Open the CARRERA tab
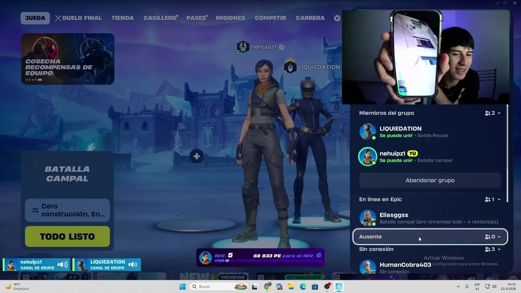Viewport: 521px width, 293px height. coord(310,18)
